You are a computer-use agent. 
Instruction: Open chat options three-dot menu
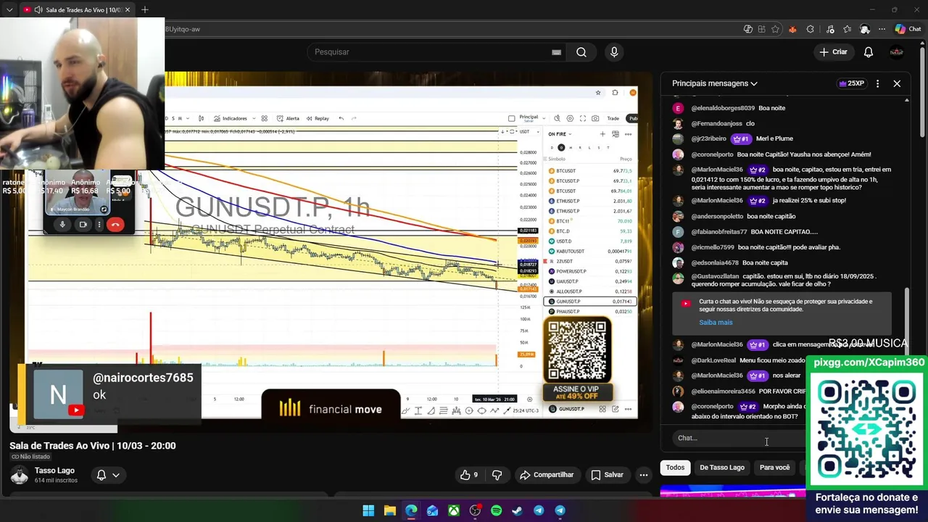coord(877,83)
